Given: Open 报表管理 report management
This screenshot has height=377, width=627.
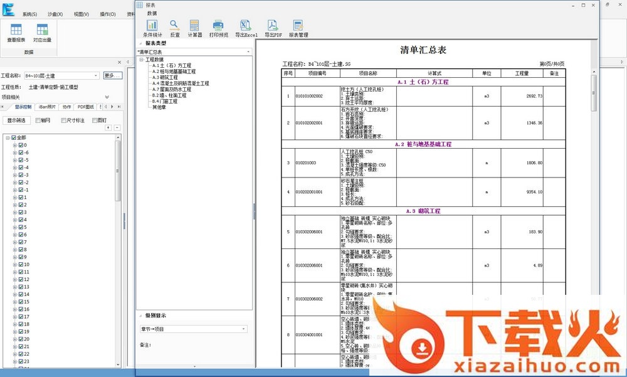Looking at the screenshot, I should (298, 28).
